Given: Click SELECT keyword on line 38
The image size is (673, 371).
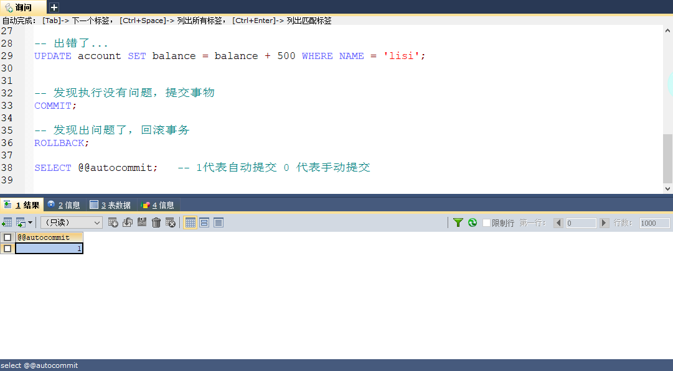Looking at the screenshot, I should [x=53, y=168].
